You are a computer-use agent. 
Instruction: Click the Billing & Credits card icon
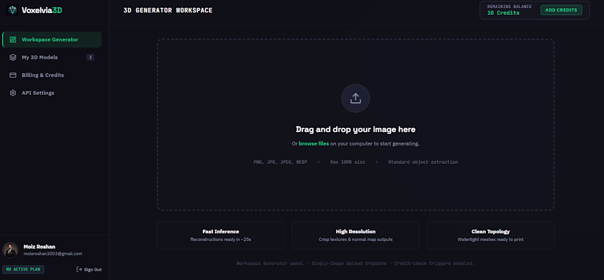[x=13, y=75]
